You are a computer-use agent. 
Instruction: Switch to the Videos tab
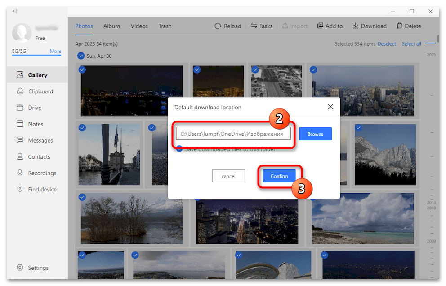click(139, 26)
